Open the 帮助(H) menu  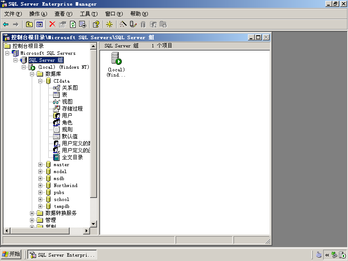[139, 14]
